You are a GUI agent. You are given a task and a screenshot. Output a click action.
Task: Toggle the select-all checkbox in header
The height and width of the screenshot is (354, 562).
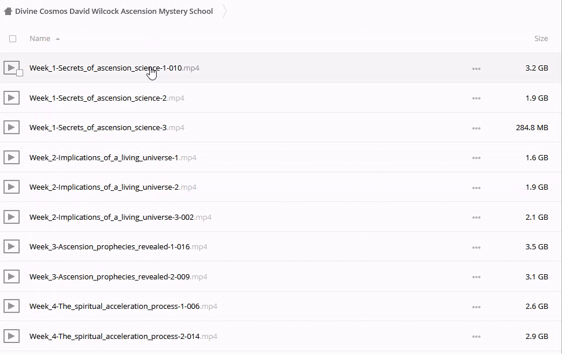pos(13,39)
